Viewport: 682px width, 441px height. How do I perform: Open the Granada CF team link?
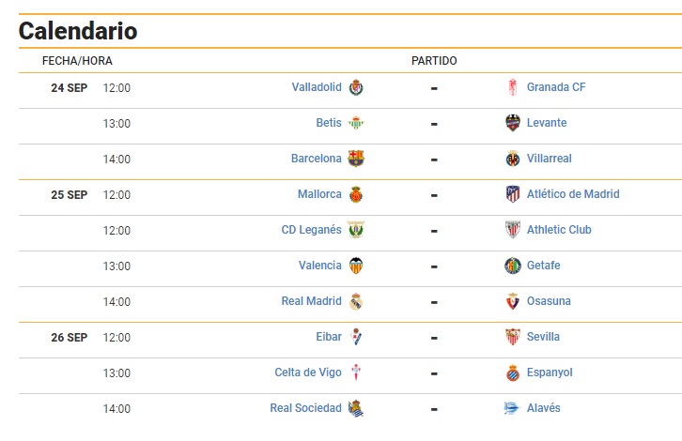pyautogui.click(x=556, y=87)
